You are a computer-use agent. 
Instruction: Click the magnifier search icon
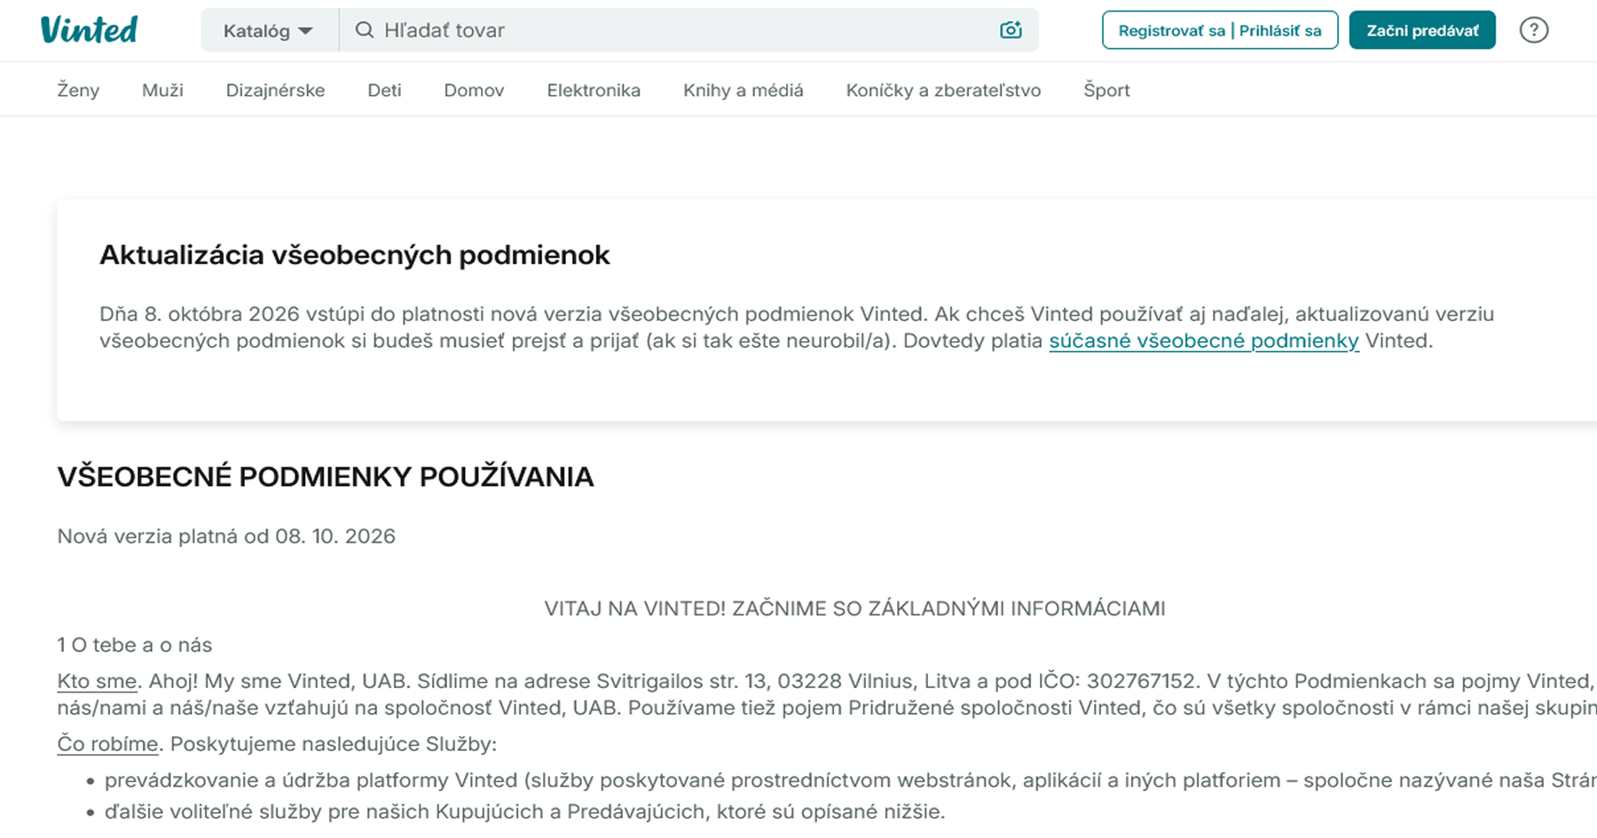pos(364,30)
